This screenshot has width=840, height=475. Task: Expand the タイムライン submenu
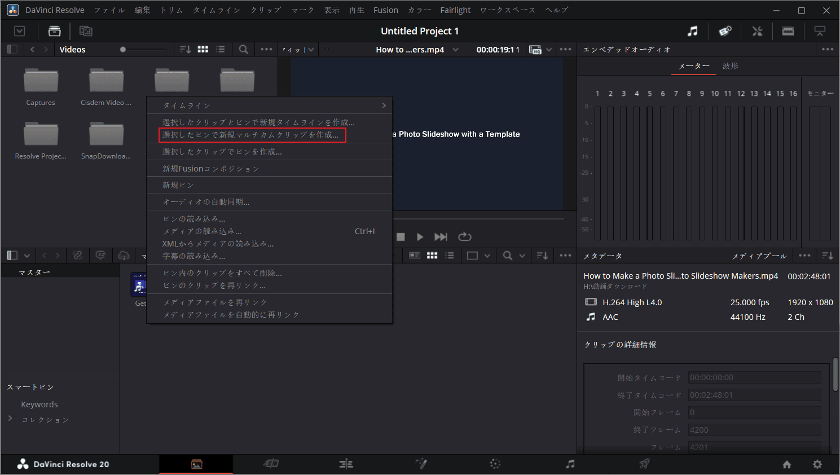(x=384, y=105)
